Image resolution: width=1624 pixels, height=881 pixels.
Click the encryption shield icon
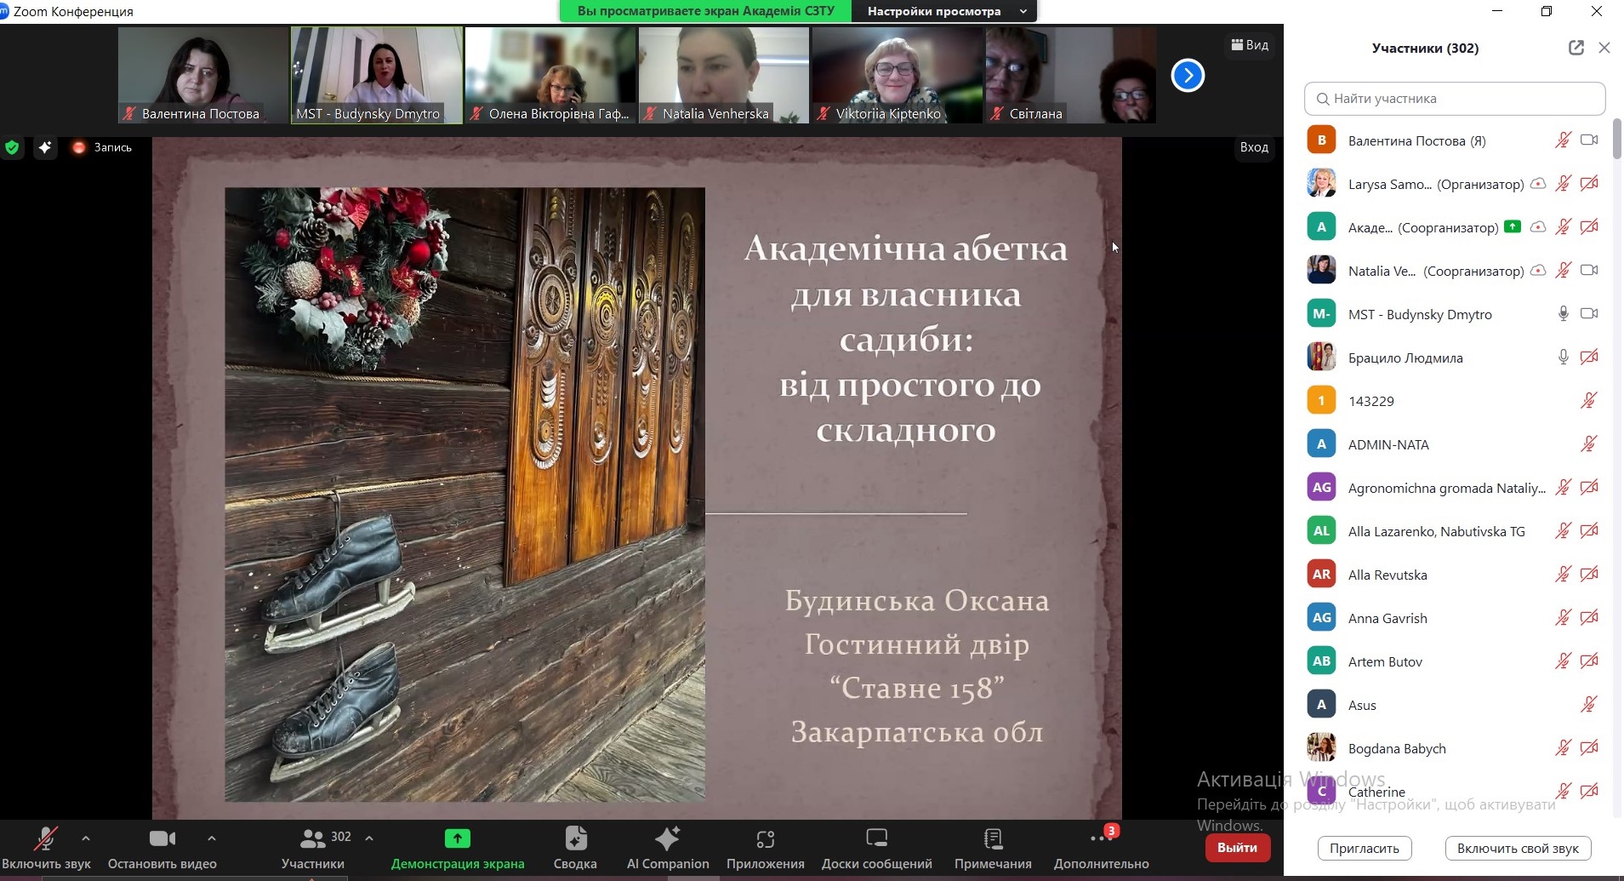coord(12,147)
